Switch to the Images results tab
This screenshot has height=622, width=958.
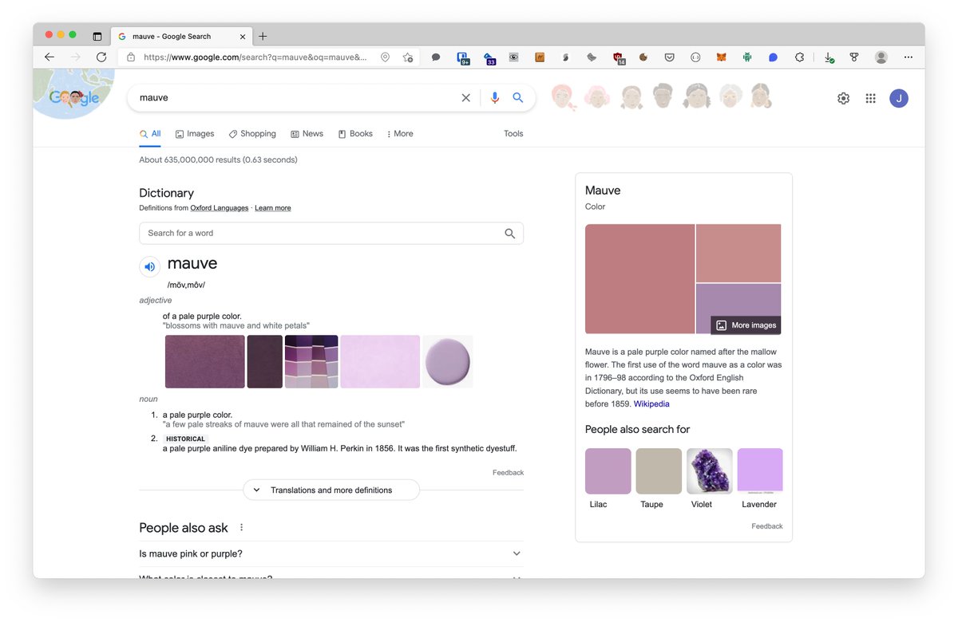[195, 134]
